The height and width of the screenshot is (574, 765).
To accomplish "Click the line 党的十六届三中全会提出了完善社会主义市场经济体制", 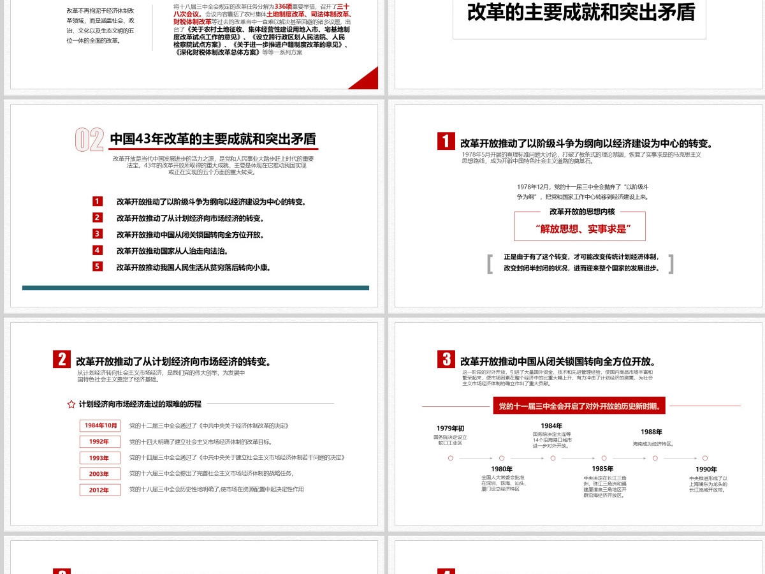I will click(x=211, y=473).
